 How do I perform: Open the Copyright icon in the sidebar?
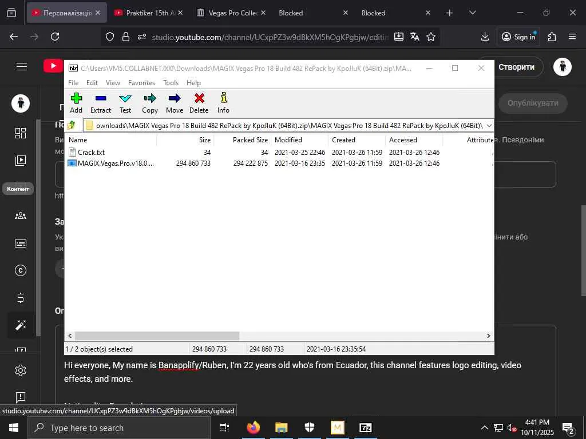tap(21, 270)
